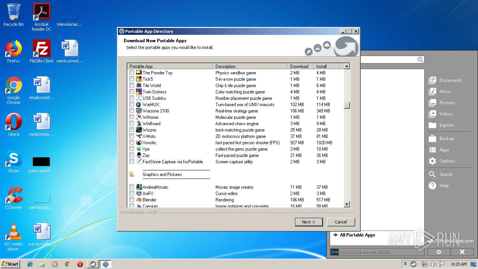
Task: Check the USB Sudoku checkbox
Action: pyautogui.click(x=131, y=98)
